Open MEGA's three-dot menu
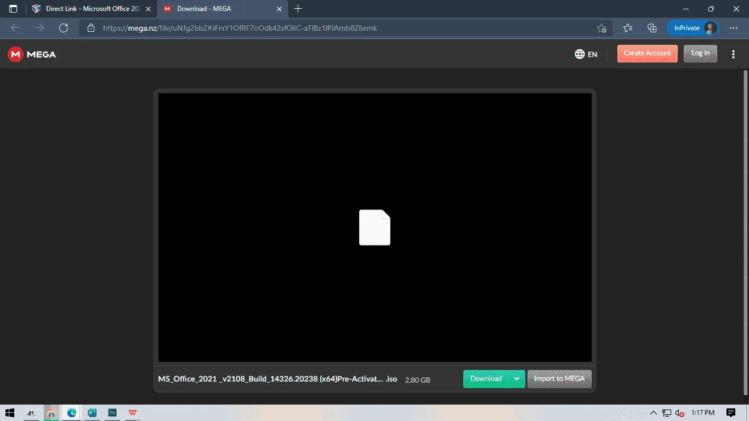The height and width of the screenshot is (421, 749). pos(733,54)
